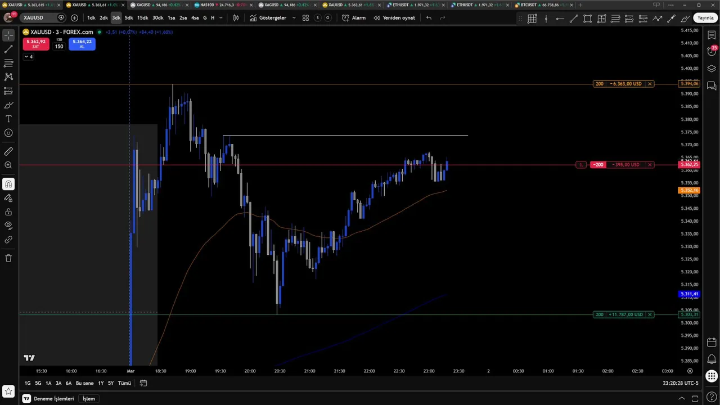Toggle hide all drawings eye icon
This screenshot has height=405, width=720.
click(8, 226)
